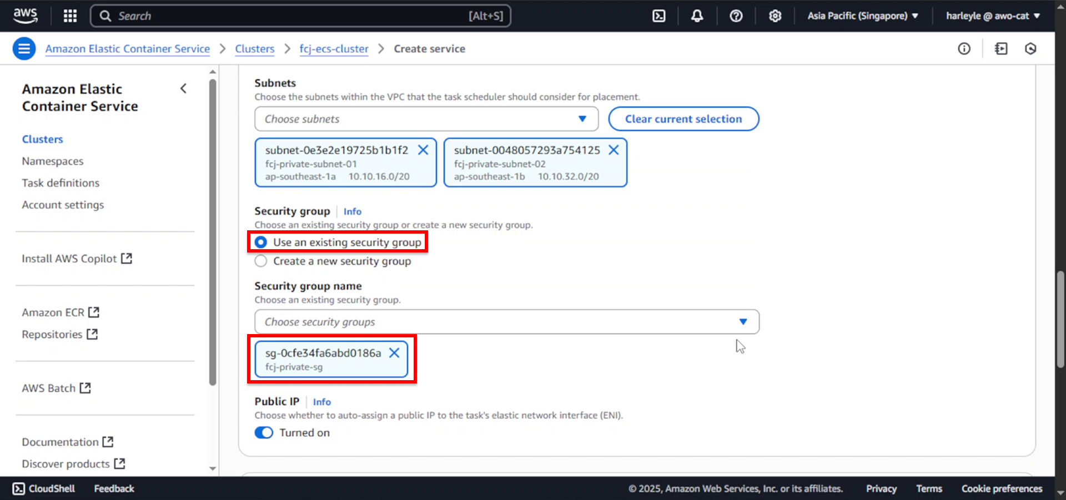
Task: Open the AWS services grid menu
Action: click(x=70, y=16)
